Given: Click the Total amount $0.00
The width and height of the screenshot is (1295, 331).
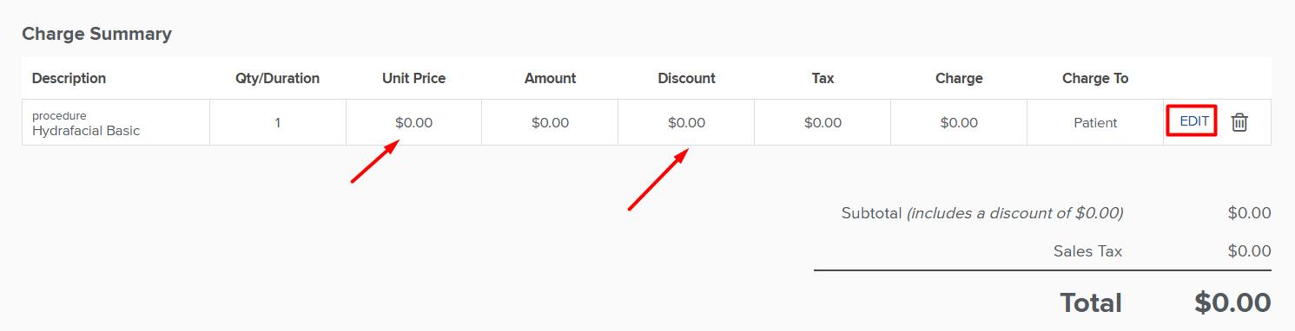Looking at the screenshot, I should (1232, 302).
